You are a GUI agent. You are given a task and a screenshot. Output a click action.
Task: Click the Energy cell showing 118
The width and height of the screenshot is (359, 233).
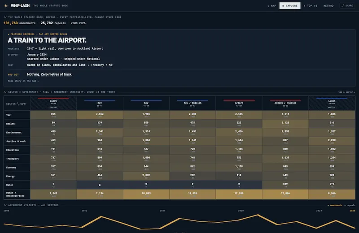[239, 176]
